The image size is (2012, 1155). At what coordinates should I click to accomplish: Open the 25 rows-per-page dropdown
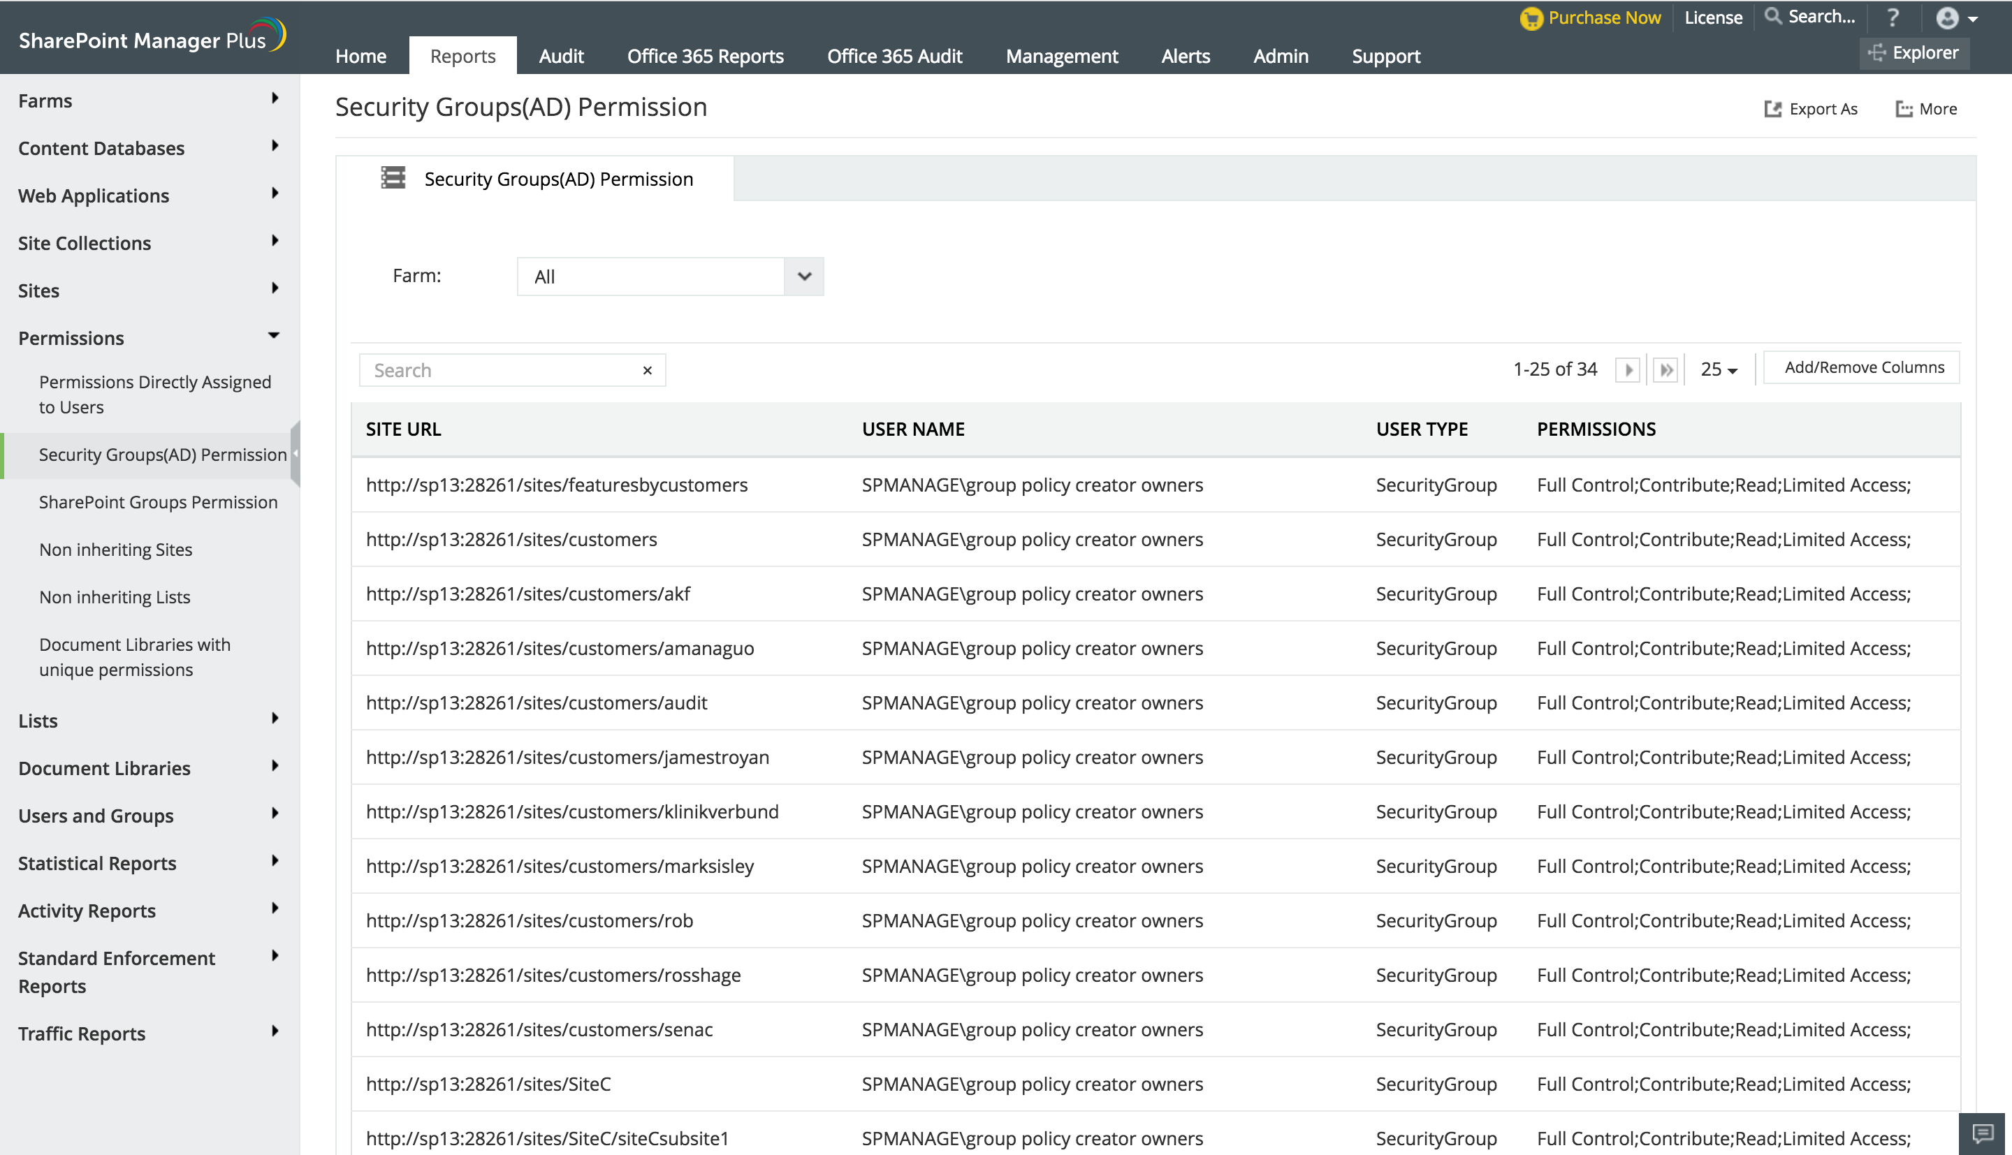coord(1719,369)
